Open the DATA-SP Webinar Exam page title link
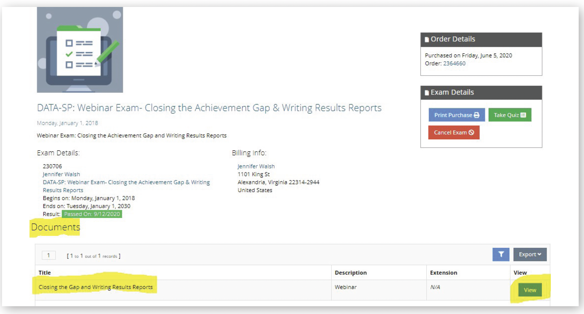The image size is (584, 314). coord(209,108)
